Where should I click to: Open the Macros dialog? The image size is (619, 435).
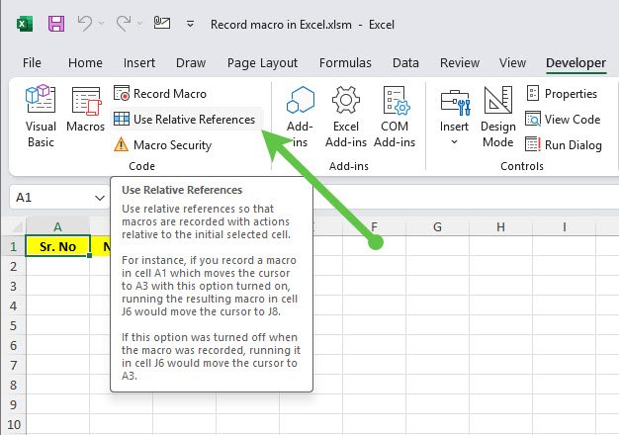click(86, 109)
